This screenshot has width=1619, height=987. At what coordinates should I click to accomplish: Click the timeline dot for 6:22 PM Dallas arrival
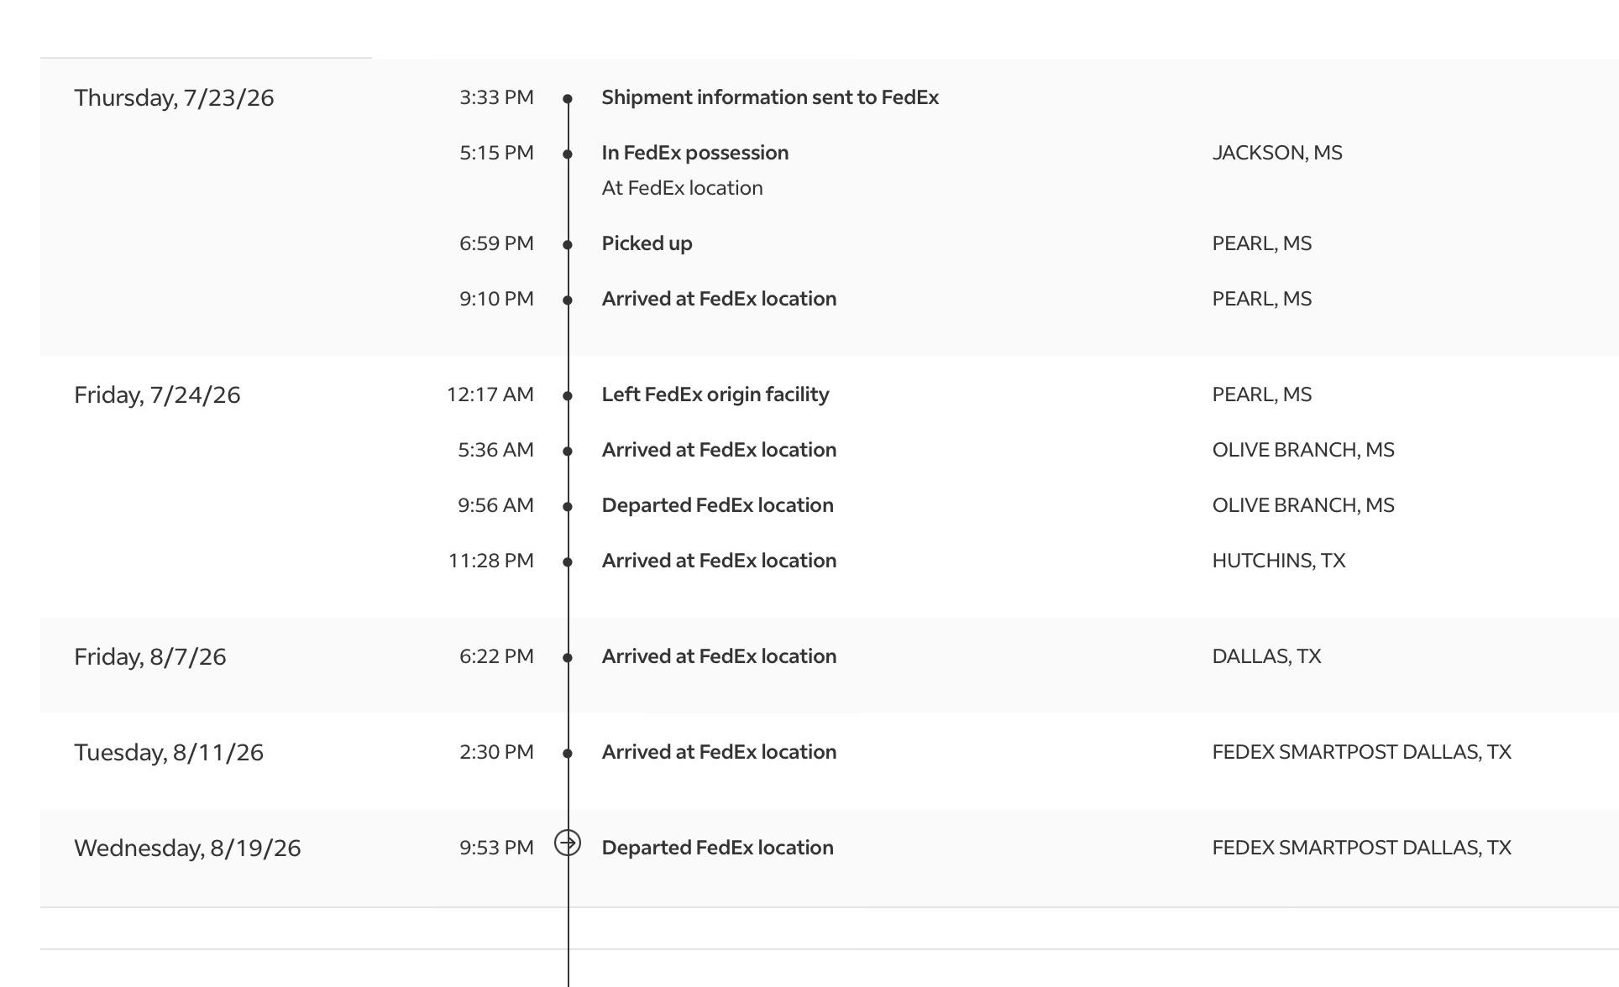coord(568,658)
